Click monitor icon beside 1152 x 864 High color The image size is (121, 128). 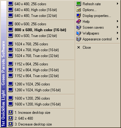click(x=11, y=70)
